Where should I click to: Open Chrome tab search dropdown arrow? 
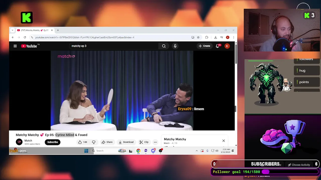12,30
